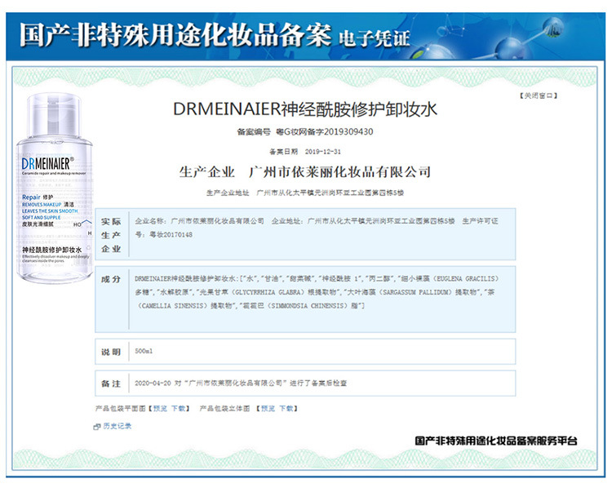Click the 成分 row label

[111, 279]
